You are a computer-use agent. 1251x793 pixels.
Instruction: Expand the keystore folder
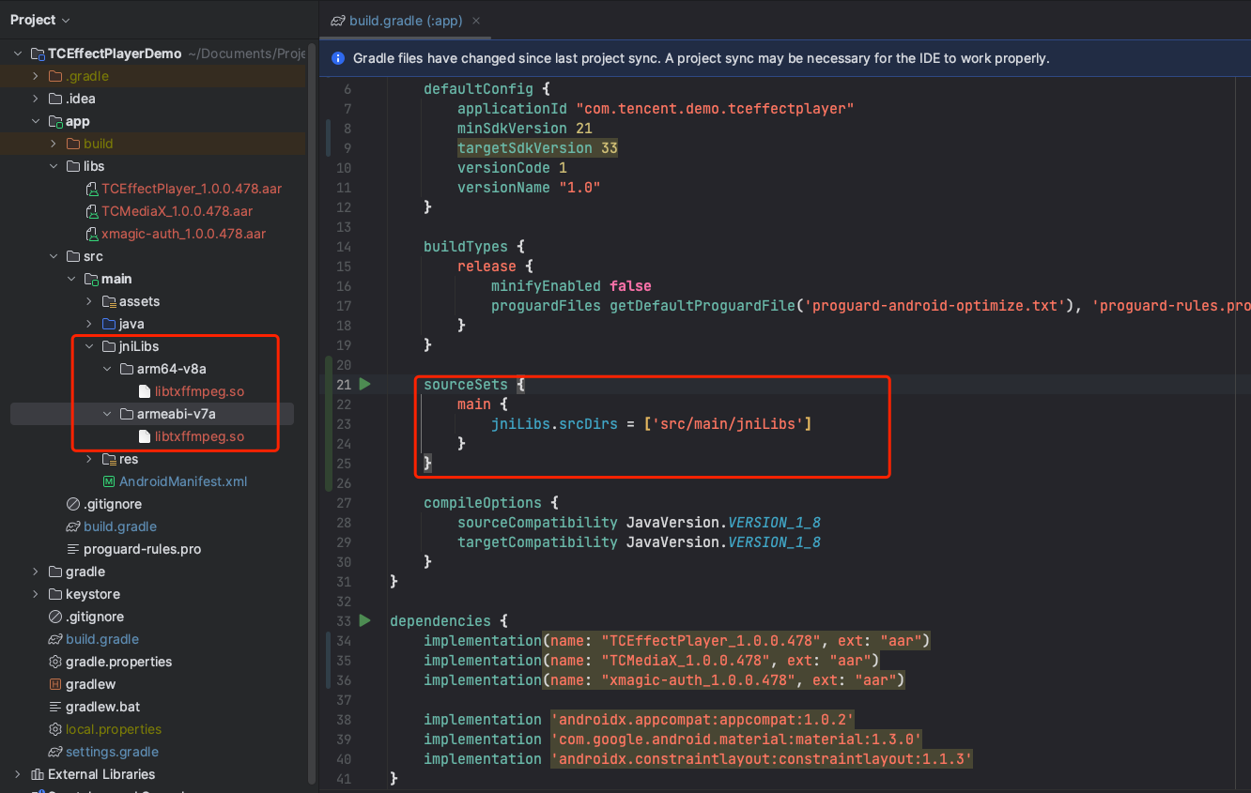tap(36, 594)
